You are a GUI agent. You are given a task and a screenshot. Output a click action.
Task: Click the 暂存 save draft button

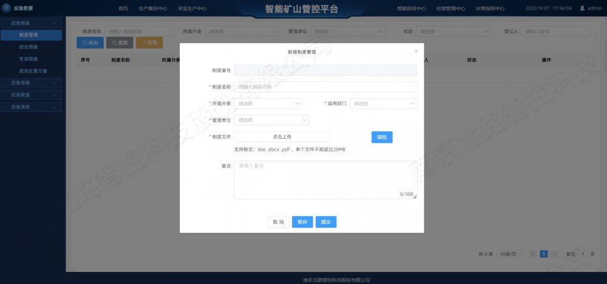302,222
